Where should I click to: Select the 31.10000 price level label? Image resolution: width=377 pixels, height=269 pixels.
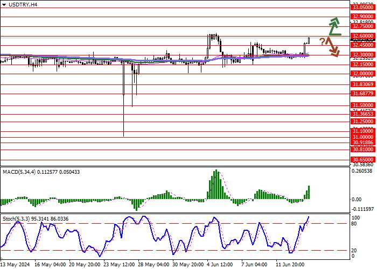coord(363,131)
